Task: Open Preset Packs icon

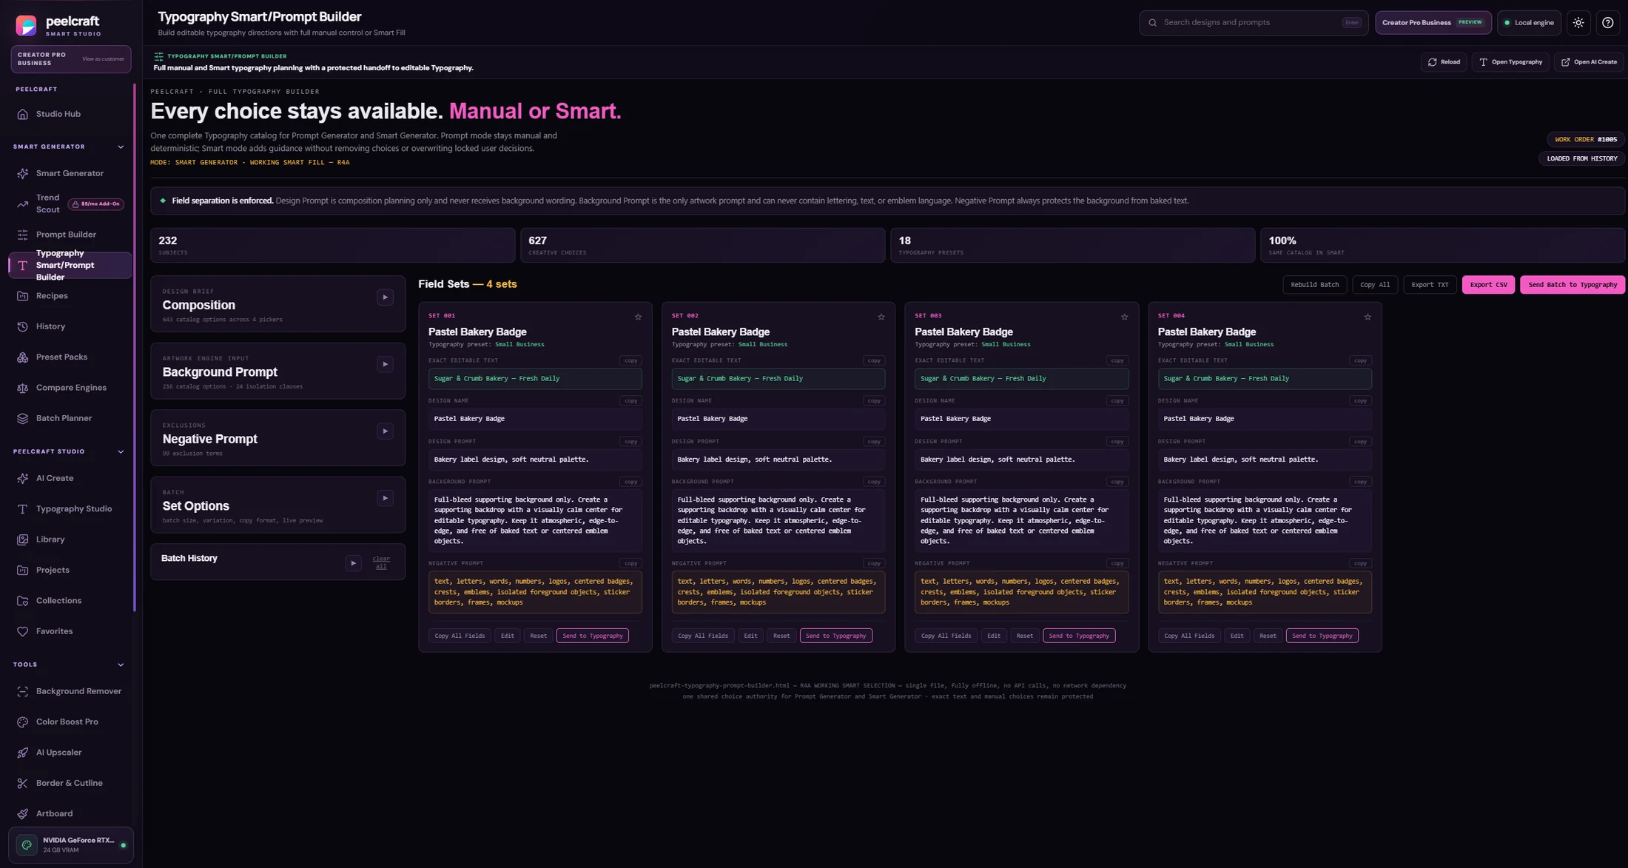Action: [23, 357]
